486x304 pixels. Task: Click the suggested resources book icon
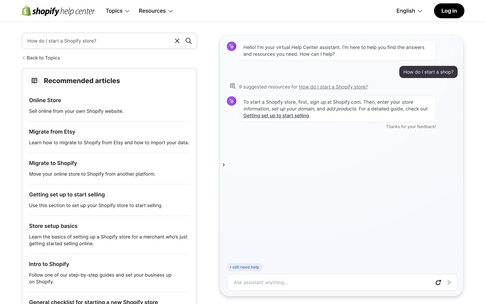point(232,86)
